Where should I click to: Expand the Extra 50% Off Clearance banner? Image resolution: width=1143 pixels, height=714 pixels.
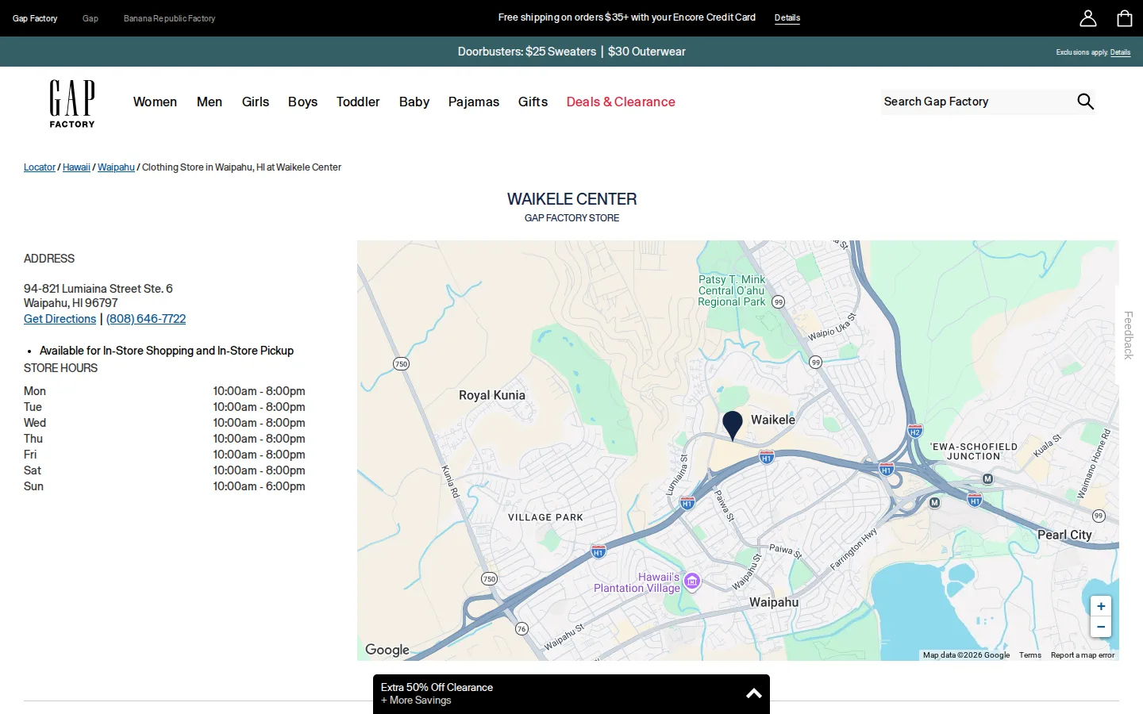pos(571,694)
